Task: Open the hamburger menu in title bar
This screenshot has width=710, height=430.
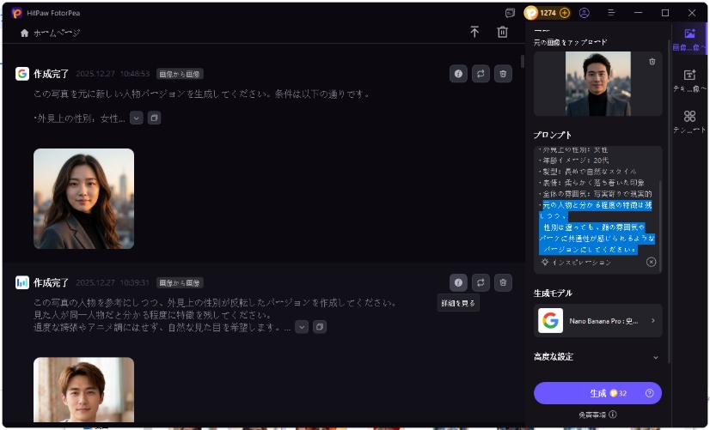Action: click(611, 13)
